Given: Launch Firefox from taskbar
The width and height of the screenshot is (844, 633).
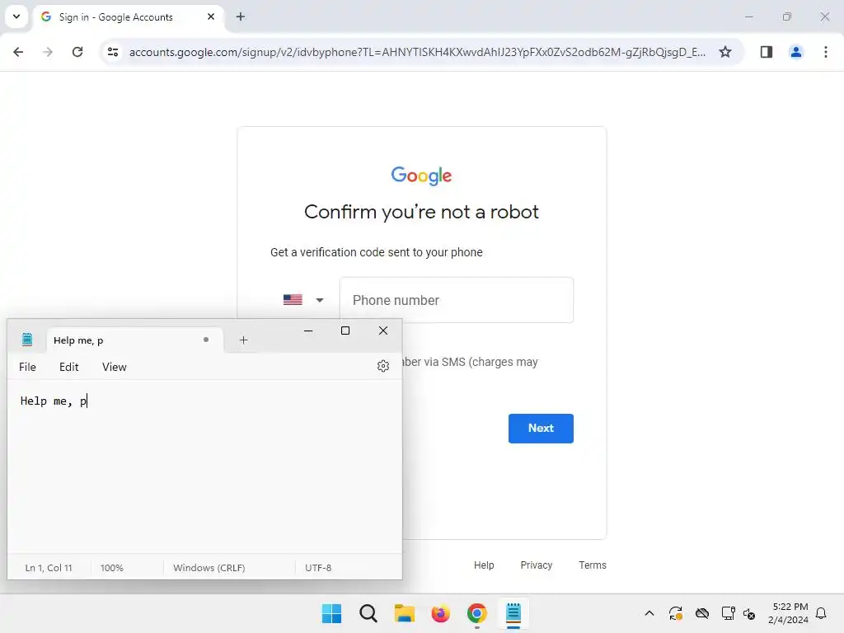Looking at the screenshot, I should click(440, 613).
